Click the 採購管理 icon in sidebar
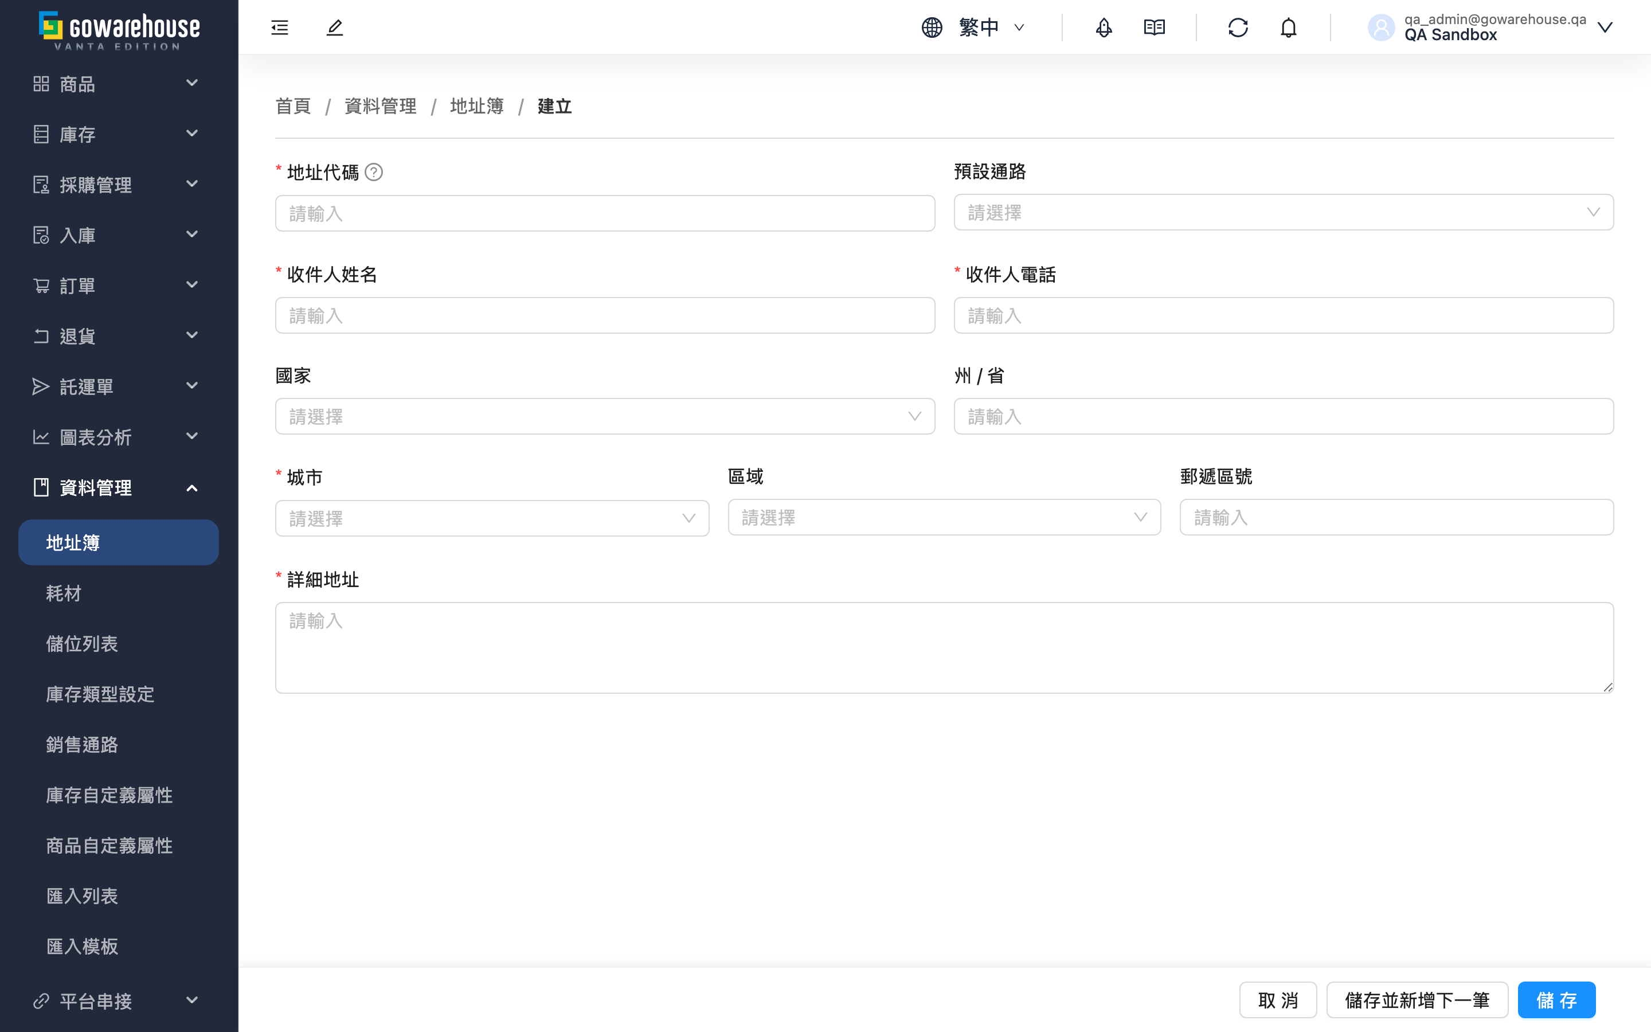1651x1032 pixels. 41,184
